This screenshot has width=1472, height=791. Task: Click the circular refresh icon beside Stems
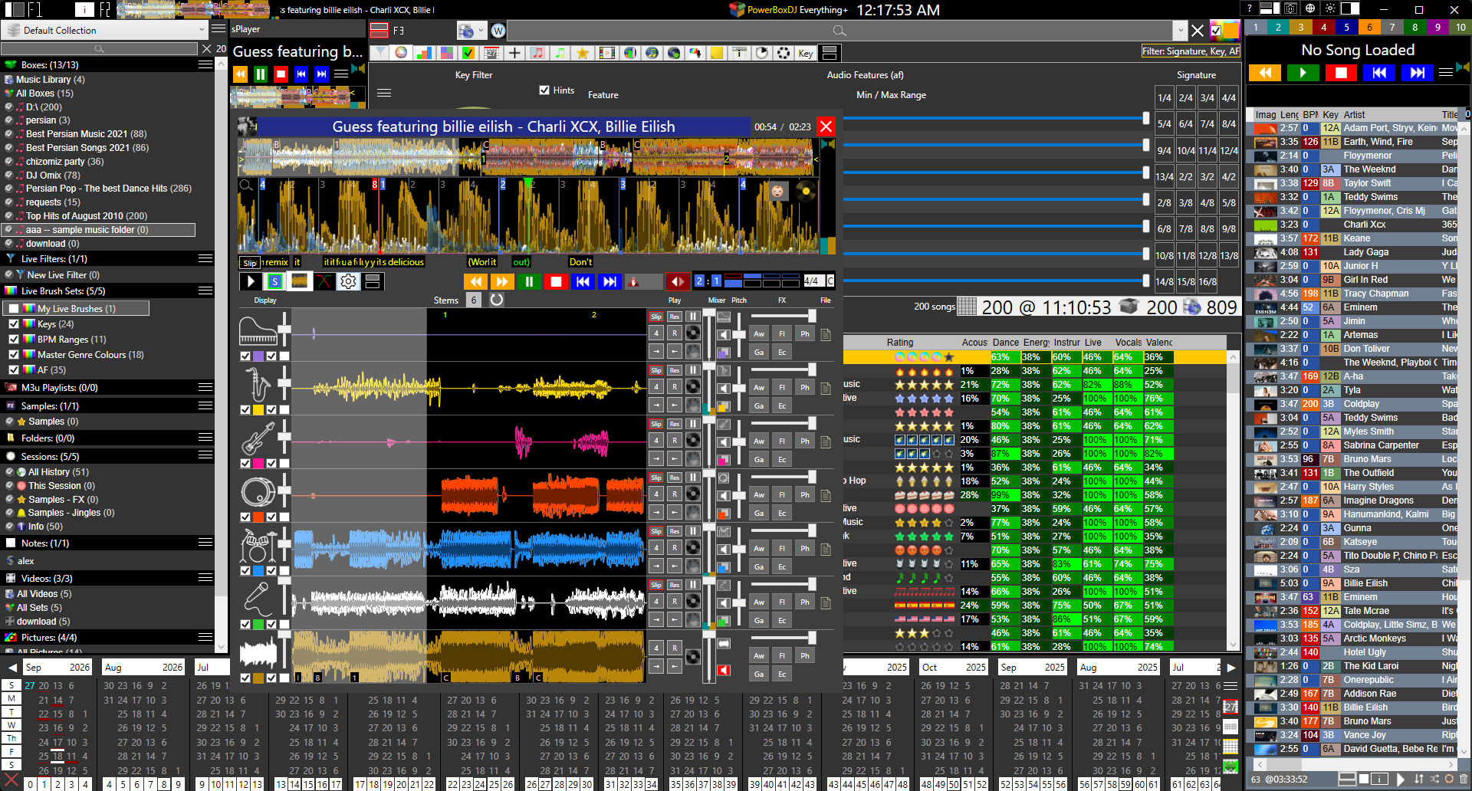pos(497,300)
